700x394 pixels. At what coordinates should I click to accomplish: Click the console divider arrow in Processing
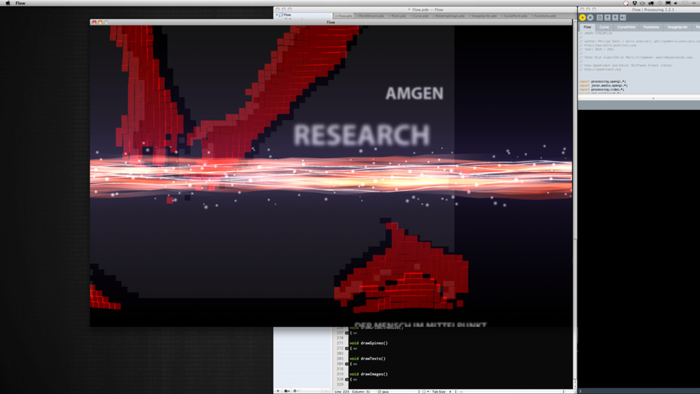[653, 98]
